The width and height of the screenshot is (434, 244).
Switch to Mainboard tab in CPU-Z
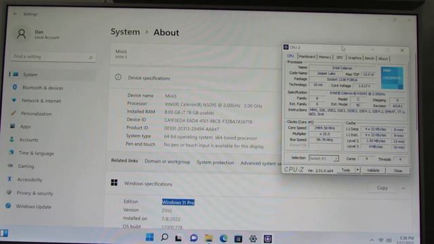pyautogui.click(x=307, y=57)
